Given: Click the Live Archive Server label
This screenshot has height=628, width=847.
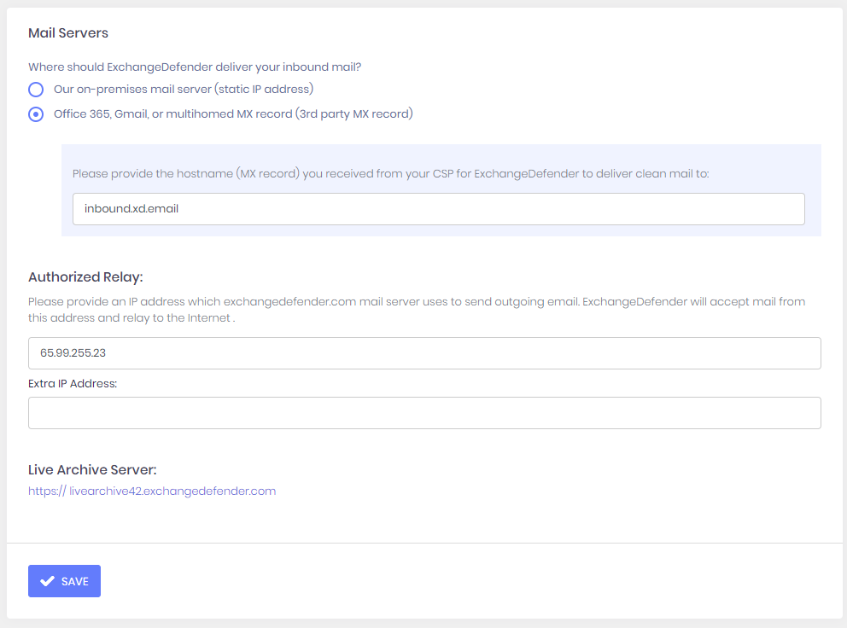Looking at the screenshot, I should tap(92, 469).
